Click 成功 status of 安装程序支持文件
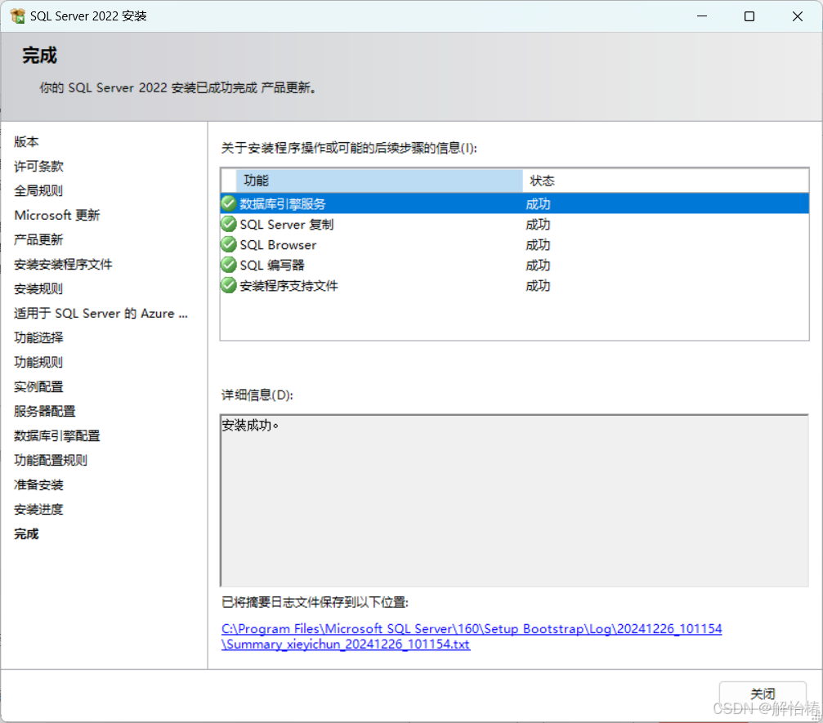The height and width of the screenshot is (723, 823). coord(538,286)
